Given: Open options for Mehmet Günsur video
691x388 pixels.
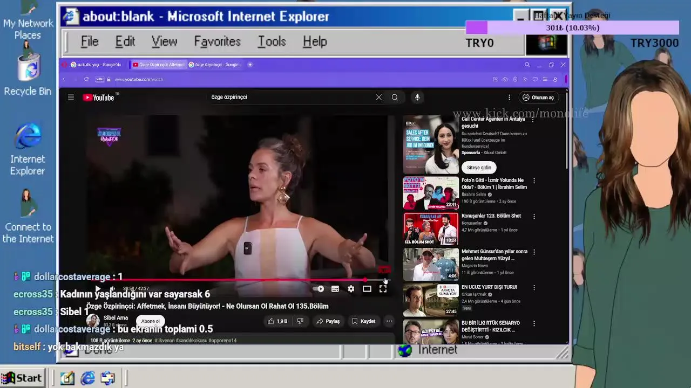Looking at the screenshot, I should pos(534,252).
